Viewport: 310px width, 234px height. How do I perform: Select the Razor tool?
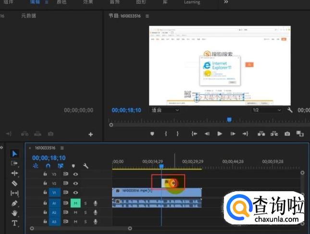tap(14, 183)
